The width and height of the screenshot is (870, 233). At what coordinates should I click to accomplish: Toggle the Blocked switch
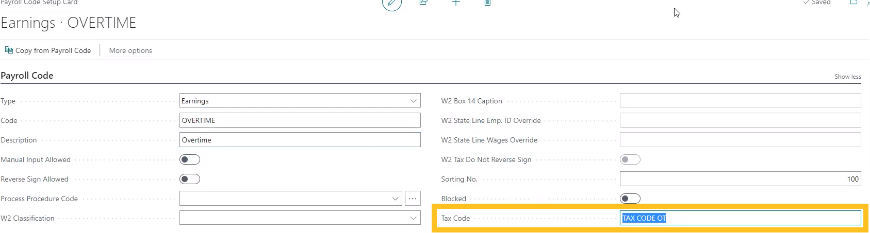click(x=630, y=199)
